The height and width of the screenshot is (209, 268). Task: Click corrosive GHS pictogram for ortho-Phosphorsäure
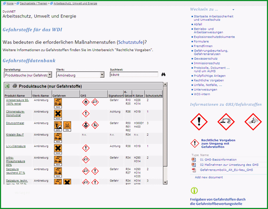click(86, 160)
